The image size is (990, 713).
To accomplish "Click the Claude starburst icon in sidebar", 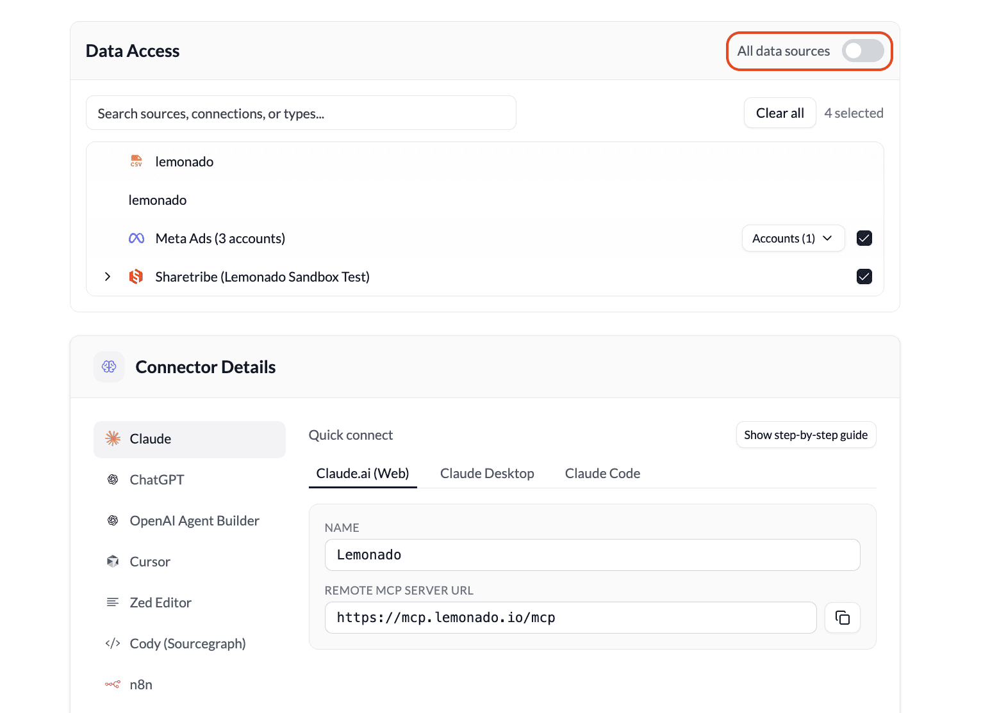I will (113, 438).
